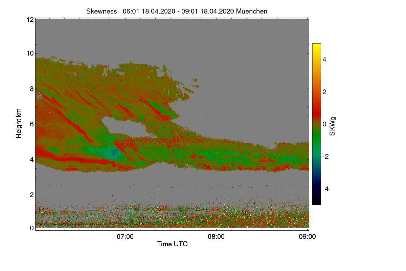Screen dimensions: 406x271
Task: Click the 09:00 time tick label
Action: [307, 237]
